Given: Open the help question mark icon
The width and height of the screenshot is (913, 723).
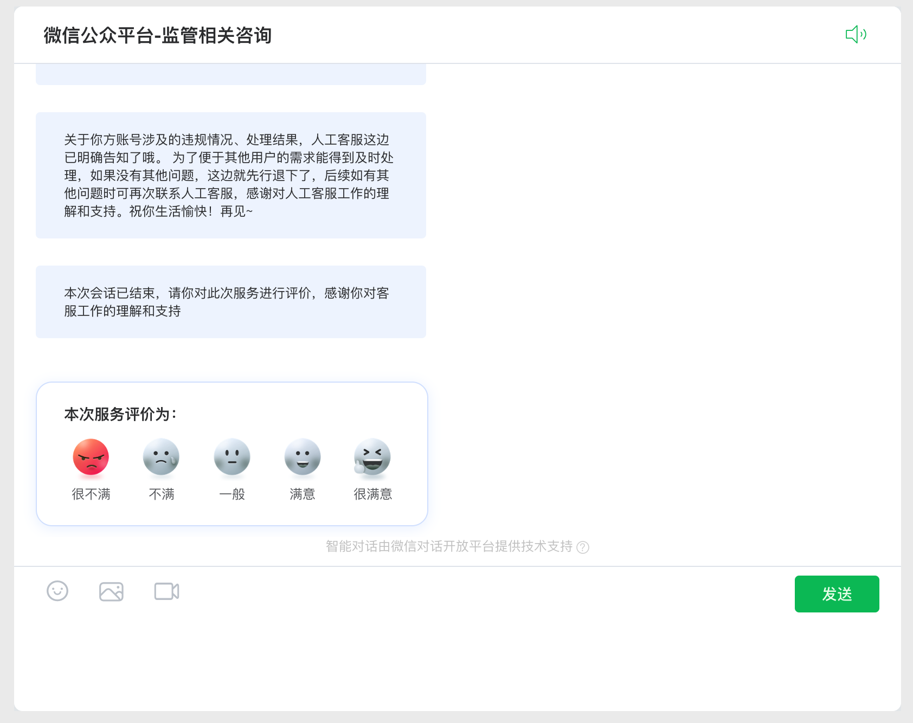Looking at the screenshot, I should tap(583, 547).
